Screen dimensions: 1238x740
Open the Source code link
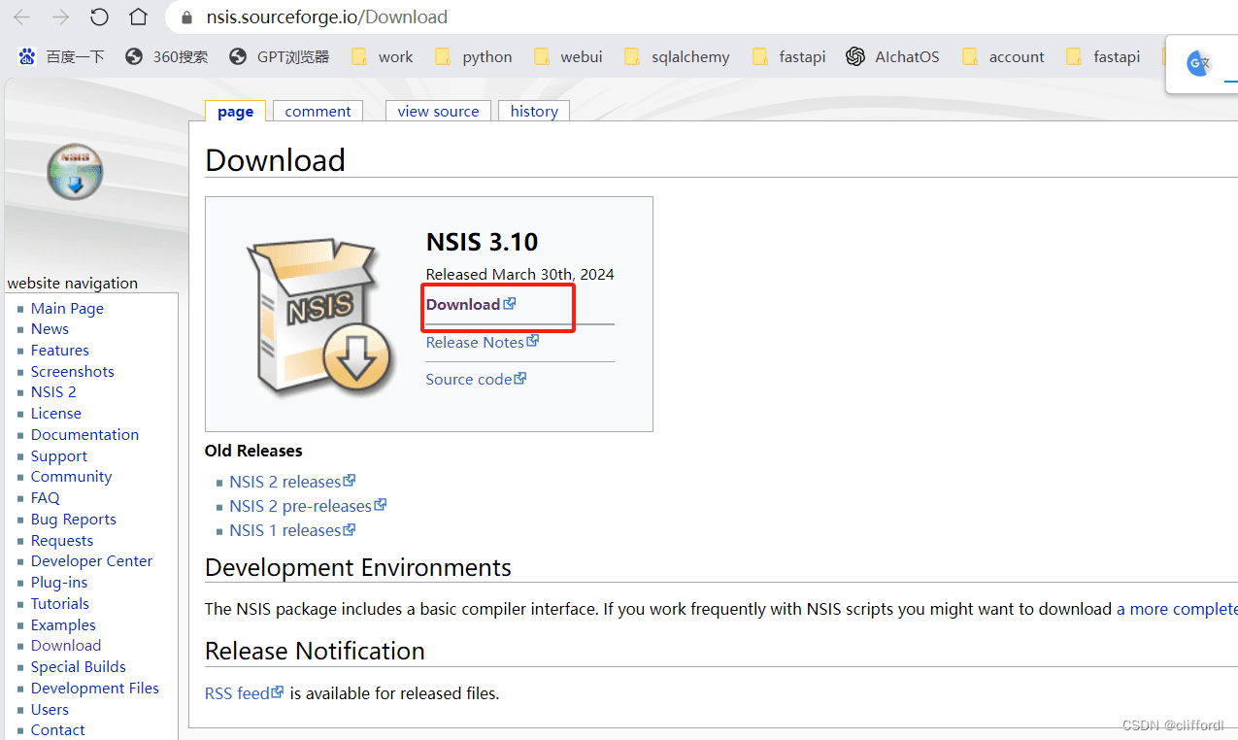476,379
